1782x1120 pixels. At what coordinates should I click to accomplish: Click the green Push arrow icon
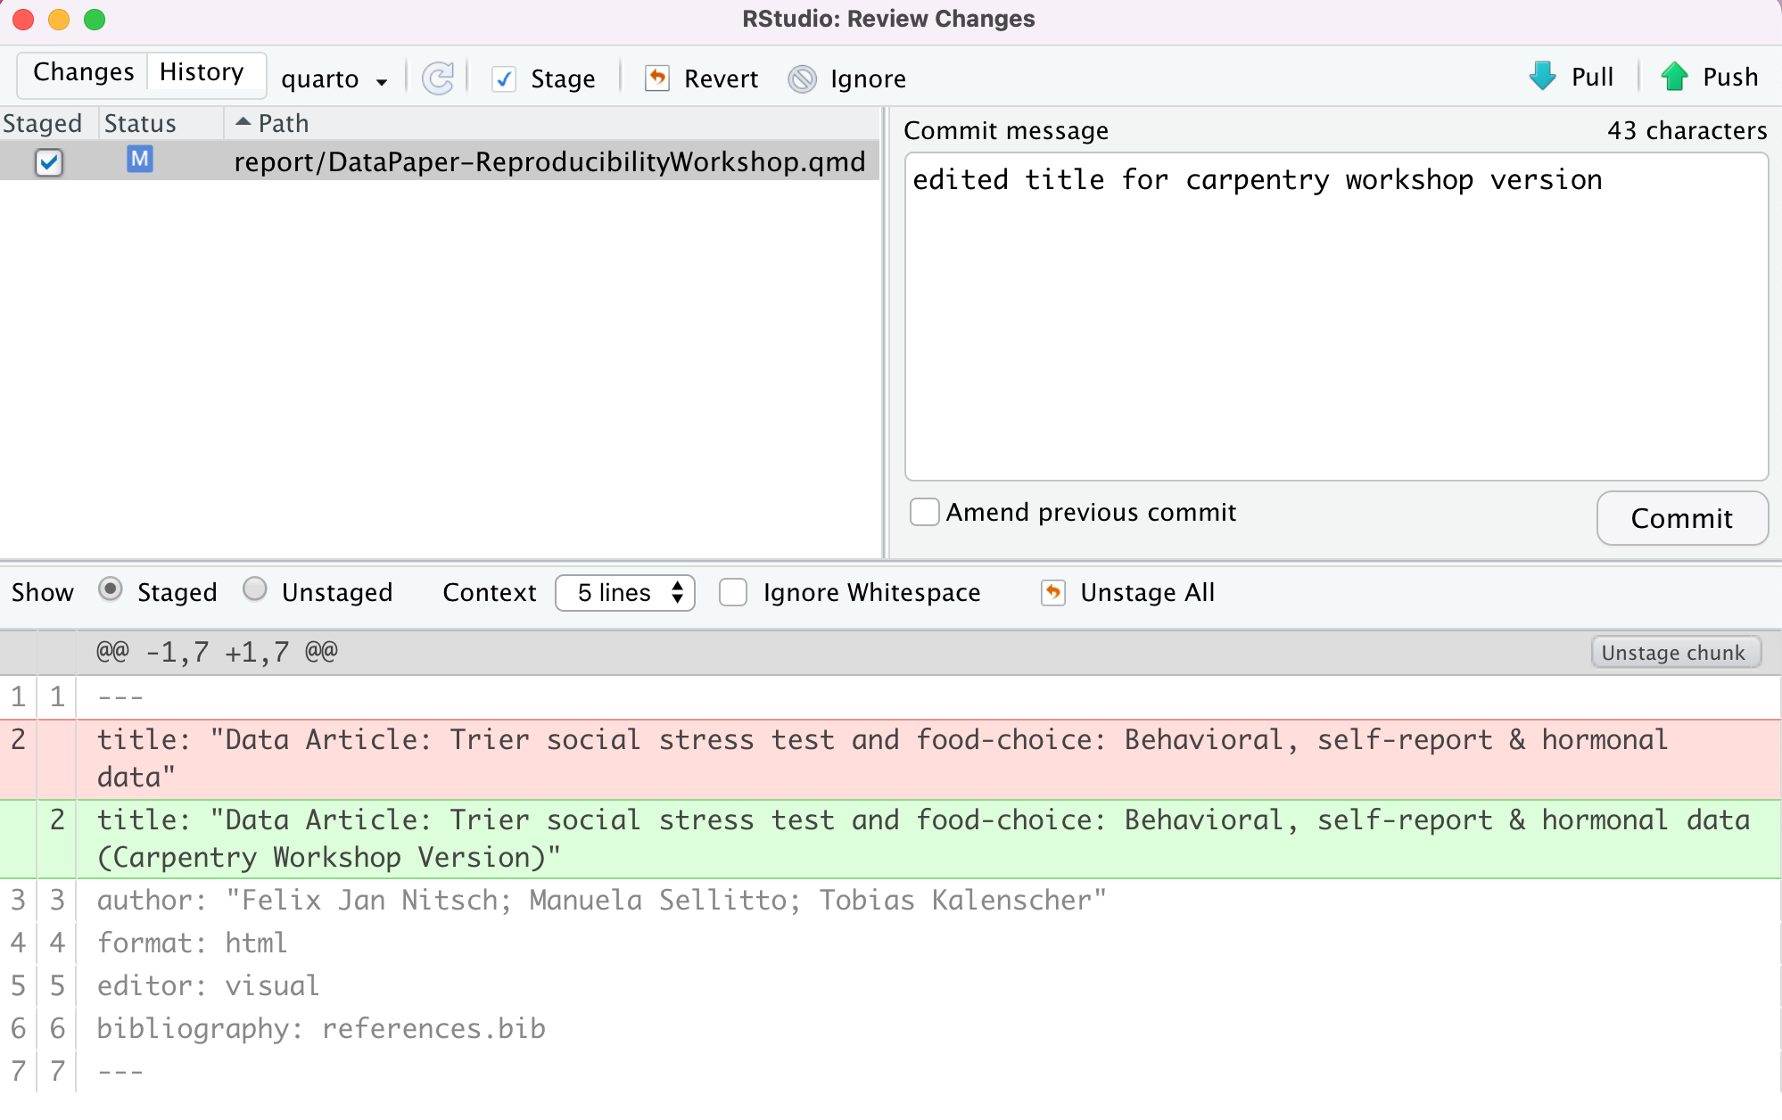point(1675,77)
